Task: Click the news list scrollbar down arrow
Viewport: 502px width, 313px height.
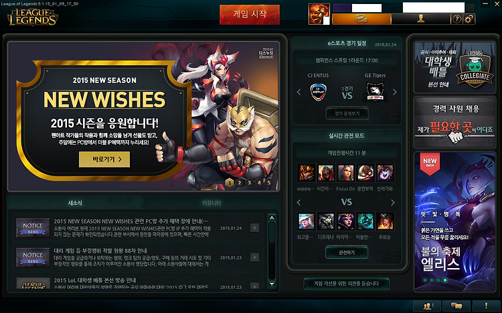Action: pos(272,284)
